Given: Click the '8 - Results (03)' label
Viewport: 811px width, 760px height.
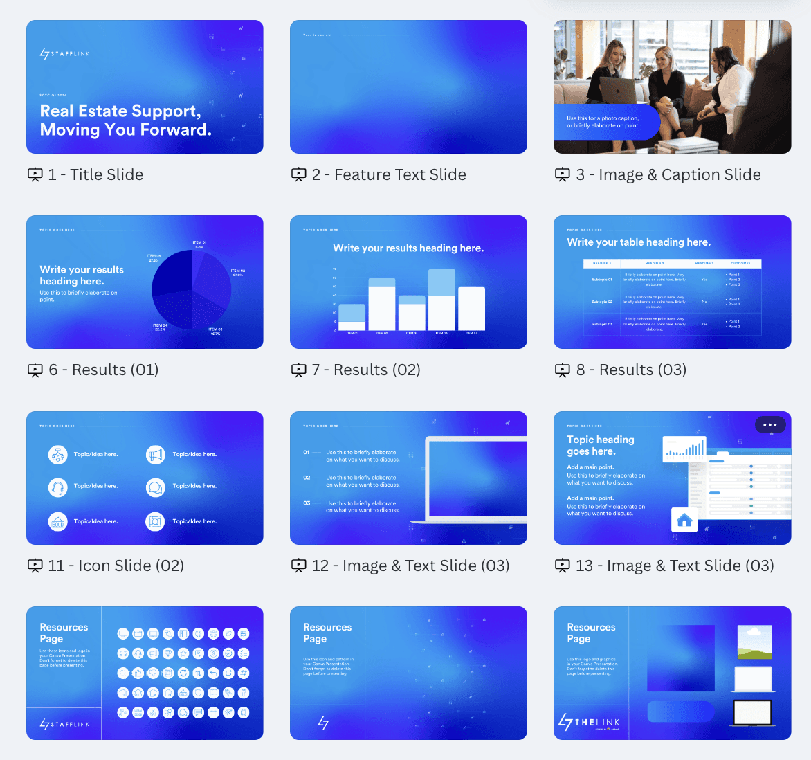Looking at the screenshot, I should pyautogui.click(x=632, y=370).
